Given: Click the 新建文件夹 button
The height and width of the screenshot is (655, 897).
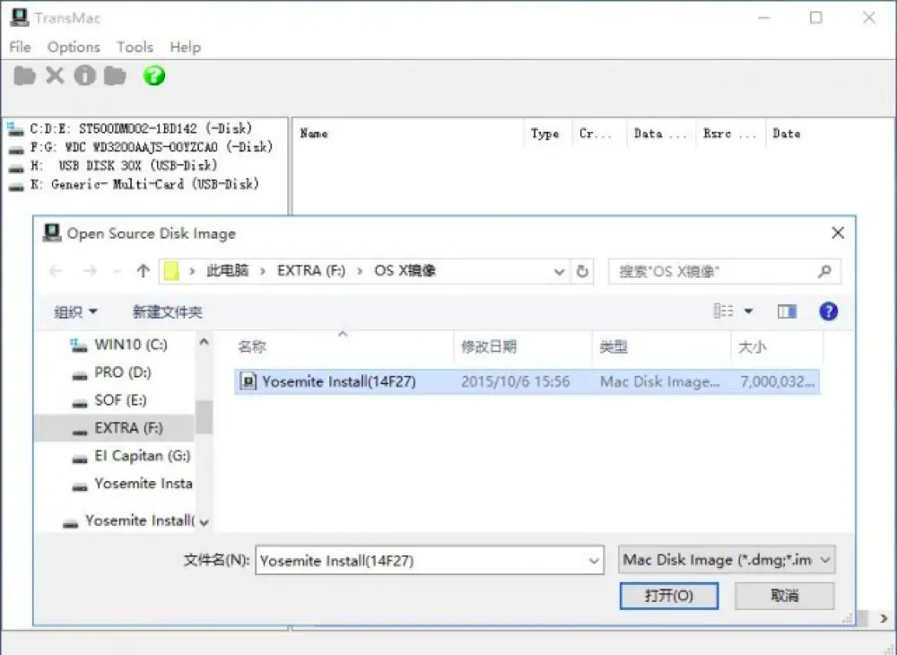Looking at the screenshot, I should pos(167,311).
